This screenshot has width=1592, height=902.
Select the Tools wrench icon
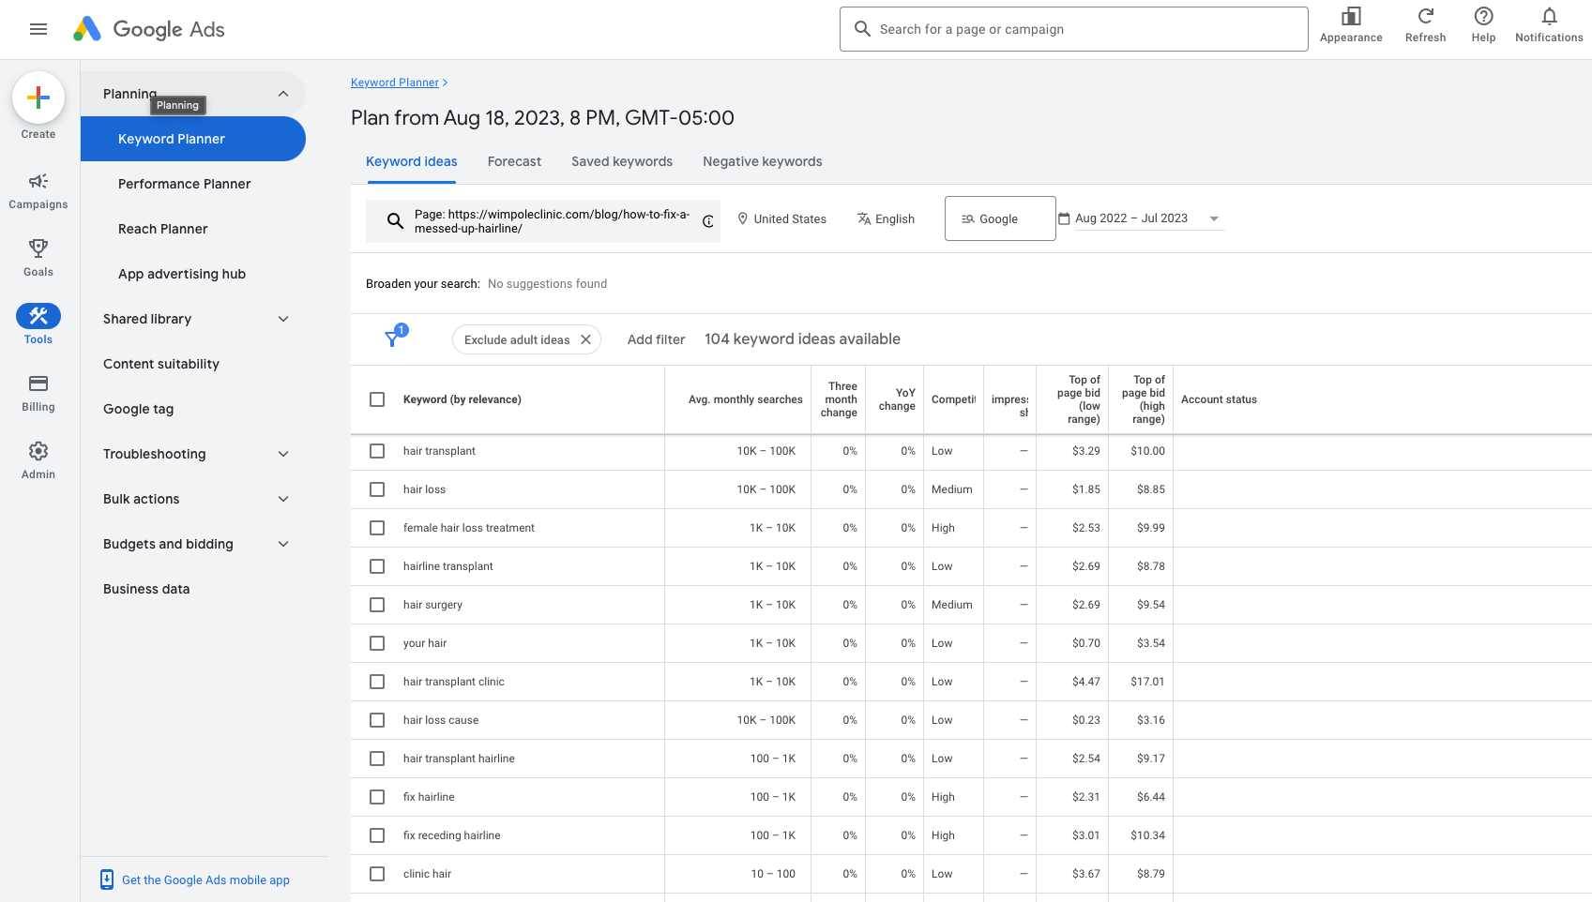(x=38, y=316)
